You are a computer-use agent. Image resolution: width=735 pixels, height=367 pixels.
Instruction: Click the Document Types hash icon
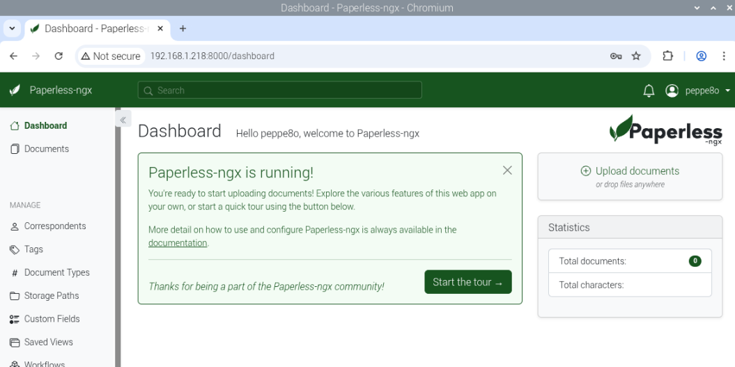coord(15,273)
